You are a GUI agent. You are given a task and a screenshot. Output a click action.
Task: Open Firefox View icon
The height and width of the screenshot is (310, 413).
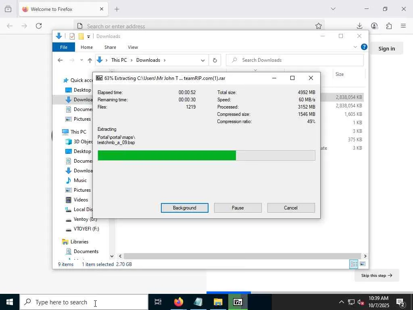click(8, 9)
